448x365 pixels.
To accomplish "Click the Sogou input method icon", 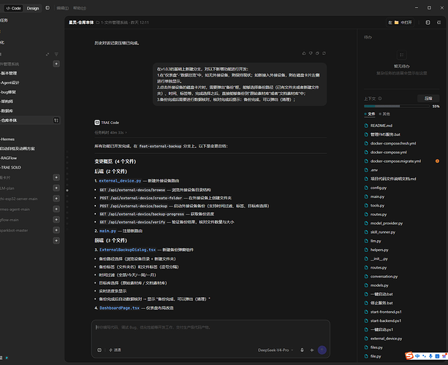I will pyautogui.click(x=409, y=356).
